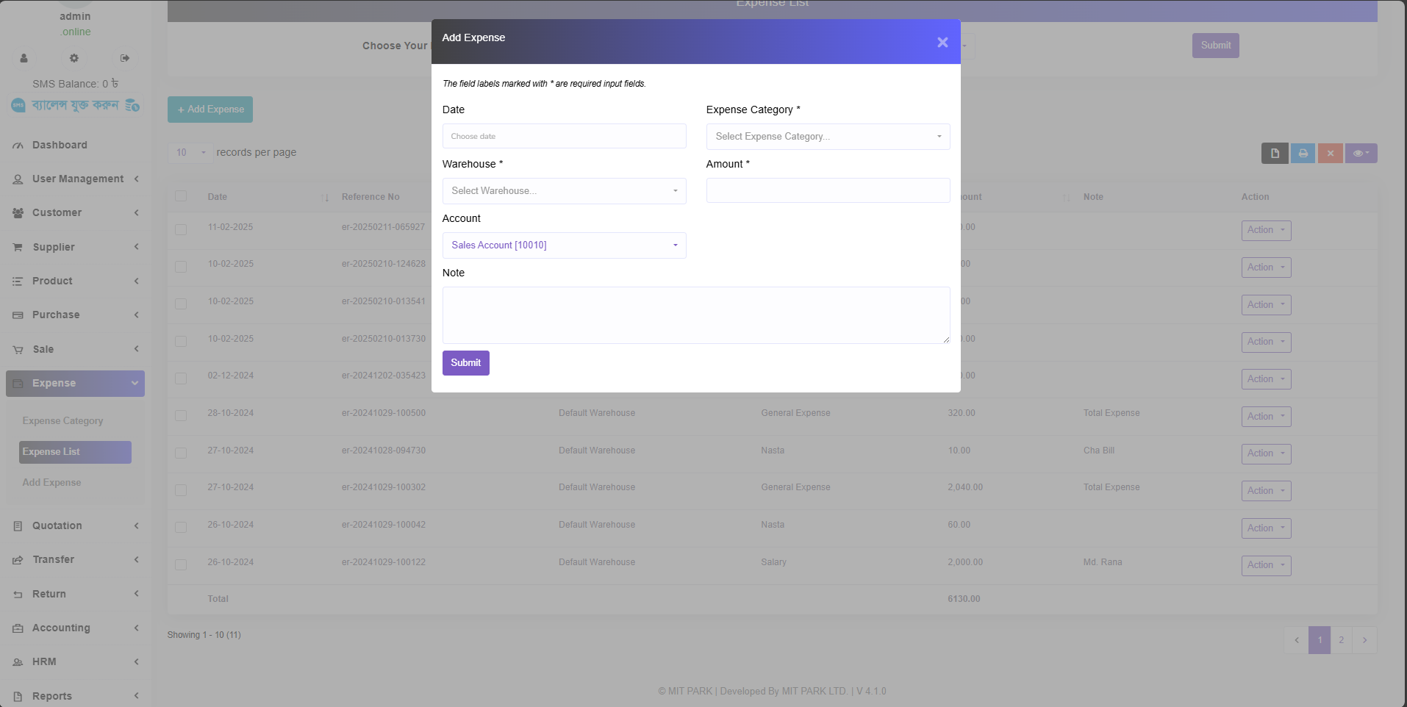Click the PDF export icon button

(x=1275, y=154)
